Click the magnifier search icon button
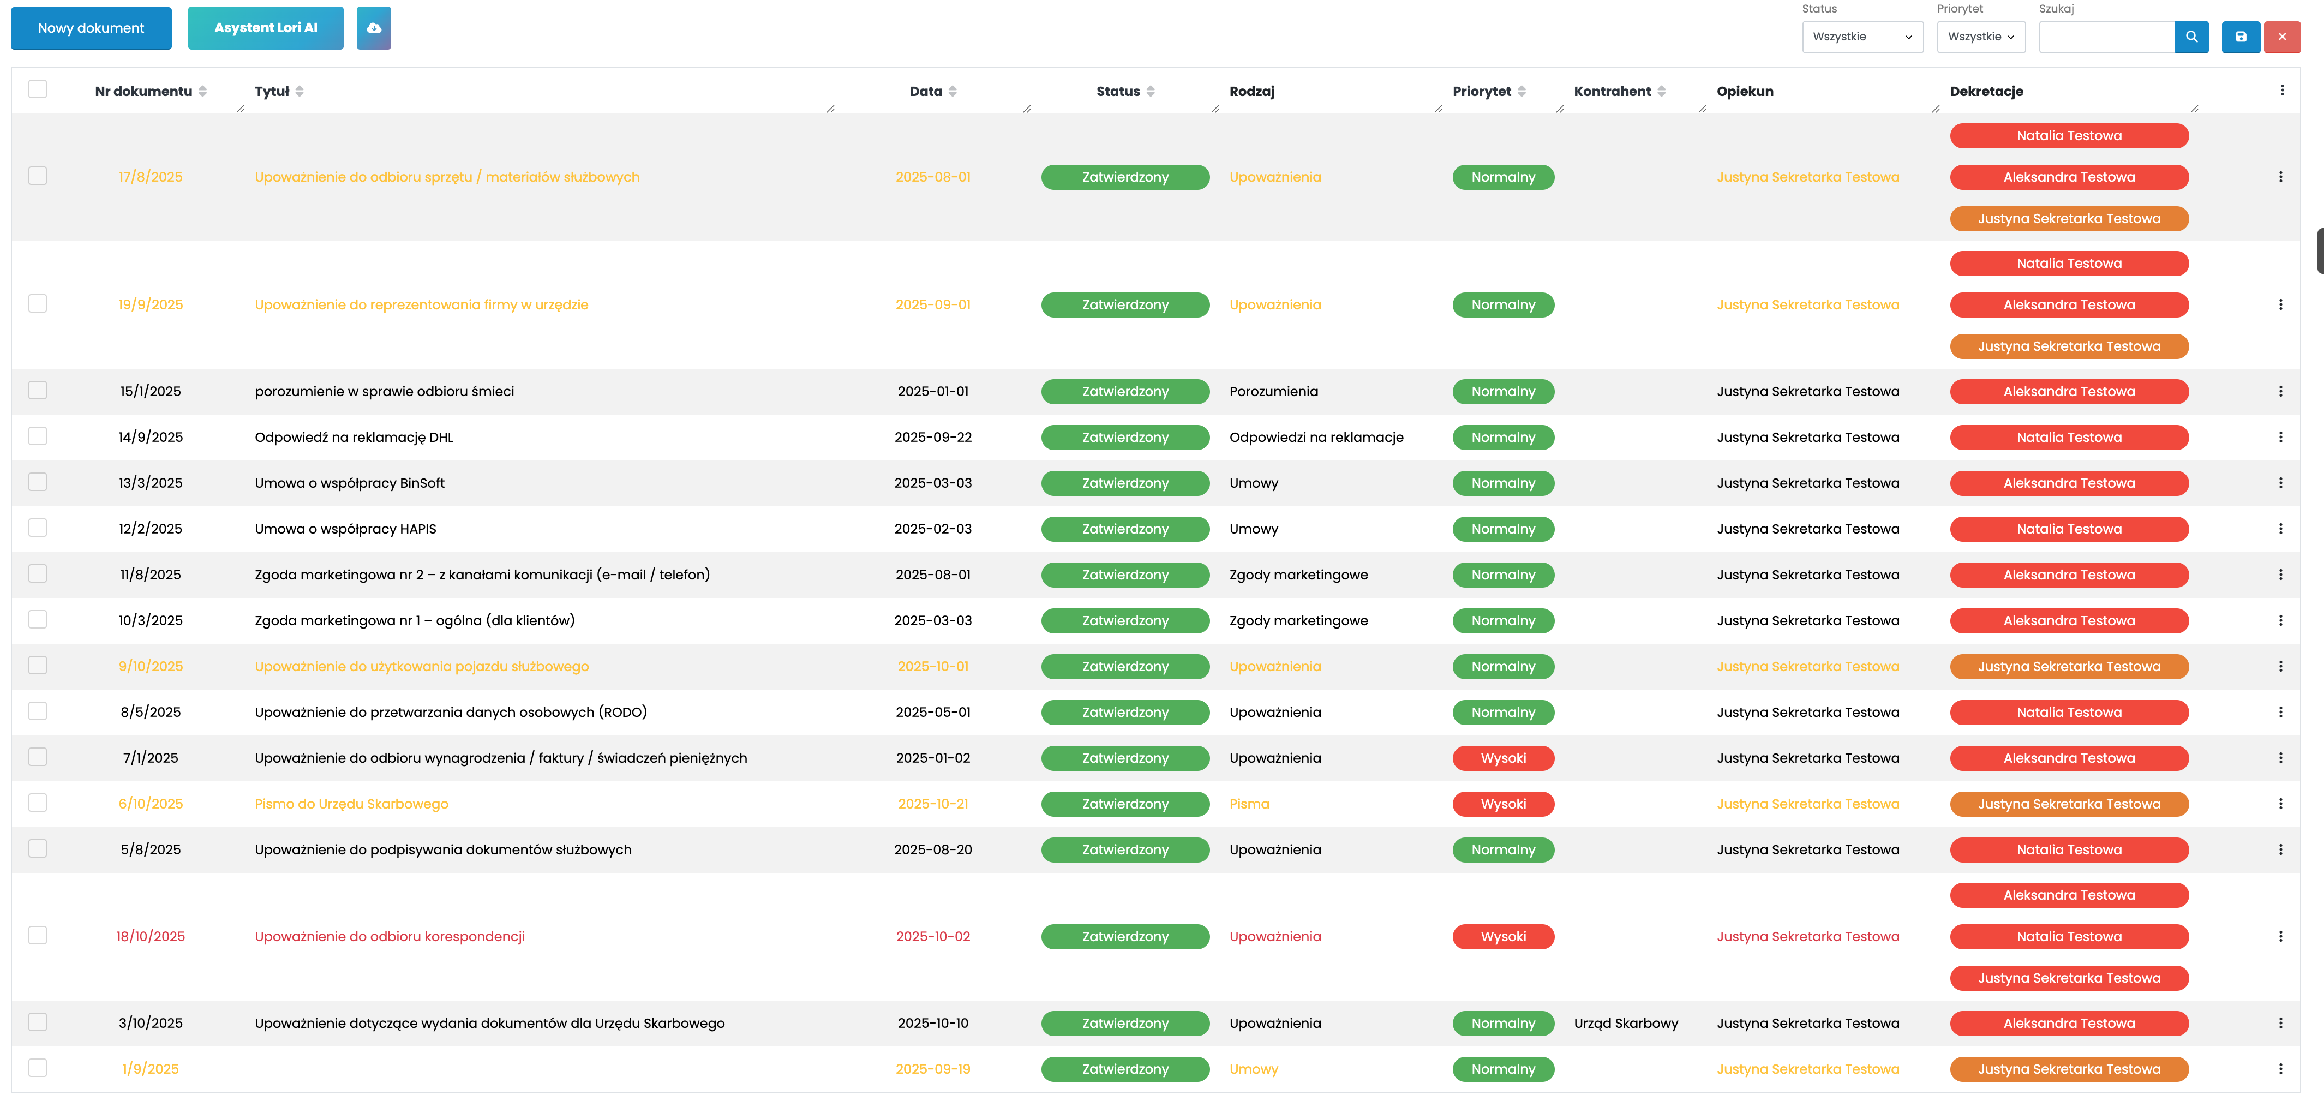2324x1101 pixels. pos(2191,37)
